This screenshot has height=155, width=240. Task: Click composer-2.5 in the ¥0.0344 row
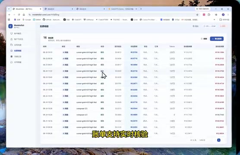pos(82,108)
